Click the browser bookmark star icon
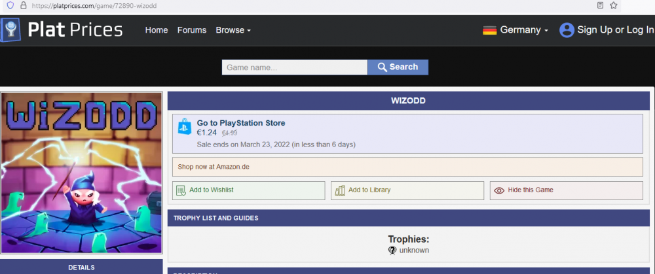 [x=614, y=5]
